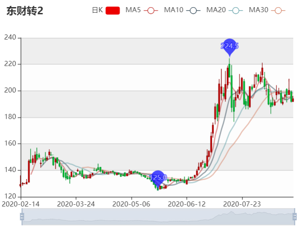Grab the right handle of zoom slider

[295, 217]
